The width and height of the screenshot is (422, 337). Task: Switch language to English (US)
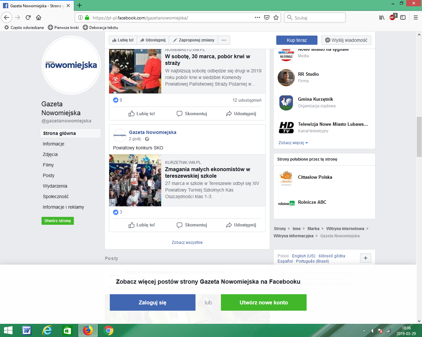click(304, 256)
